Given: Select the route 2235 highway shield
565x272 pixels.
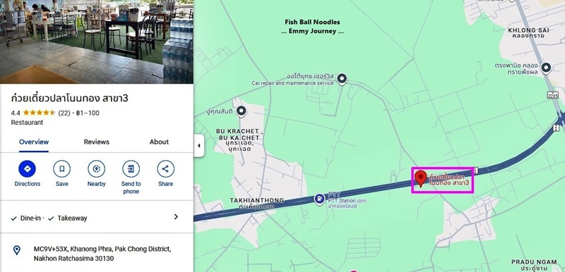Looking at the screenshot, I should click(x=554, y=94).
